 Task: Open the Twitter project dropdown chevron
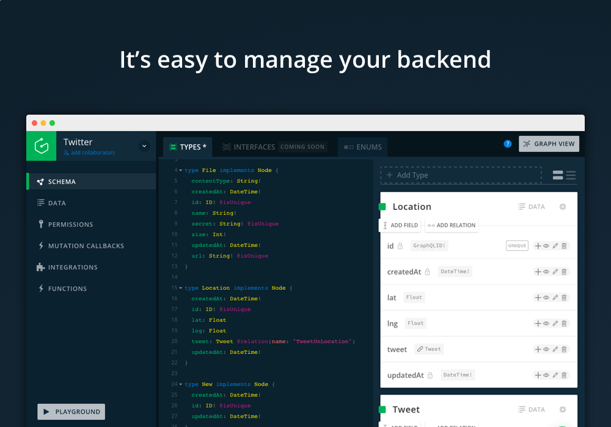(x=144, y=146)
